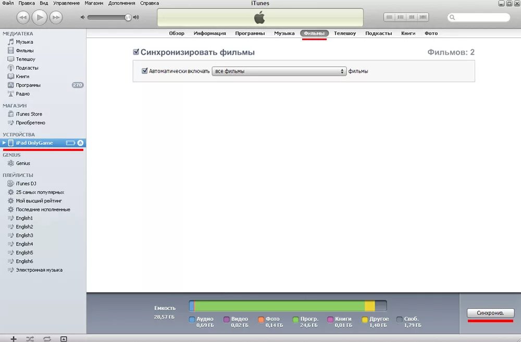521x342 pixels.
Task: Click the previous track rewind button
Action: (x=23, y=17)
